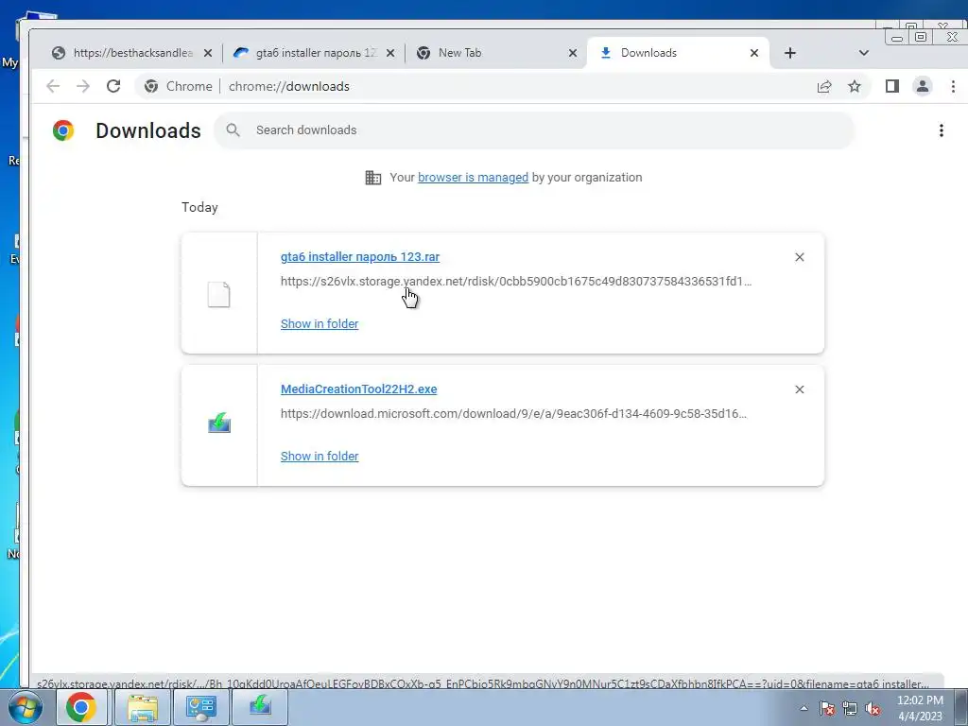Click the share page icon in address bar
Image resolution: width=968 pixels, height=726 pixels.
pyautogui.click(x=824, y=86)
